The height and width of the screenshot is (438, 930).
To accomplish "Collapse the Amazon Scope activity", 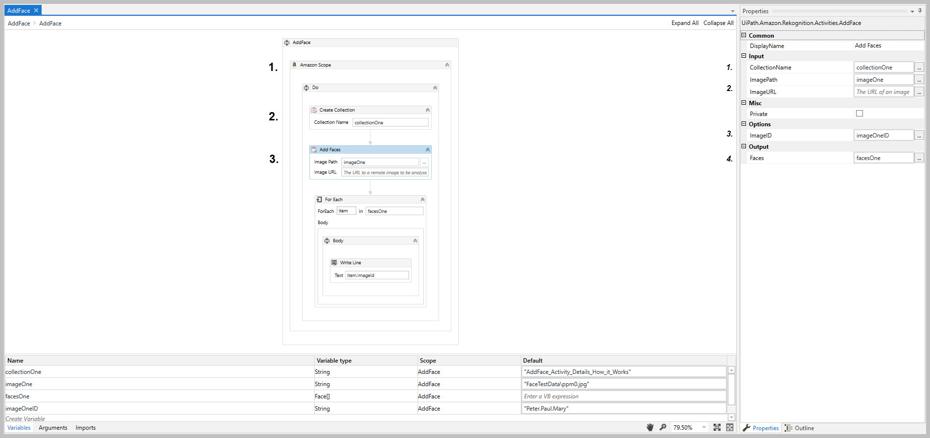I will pos(447,65).
